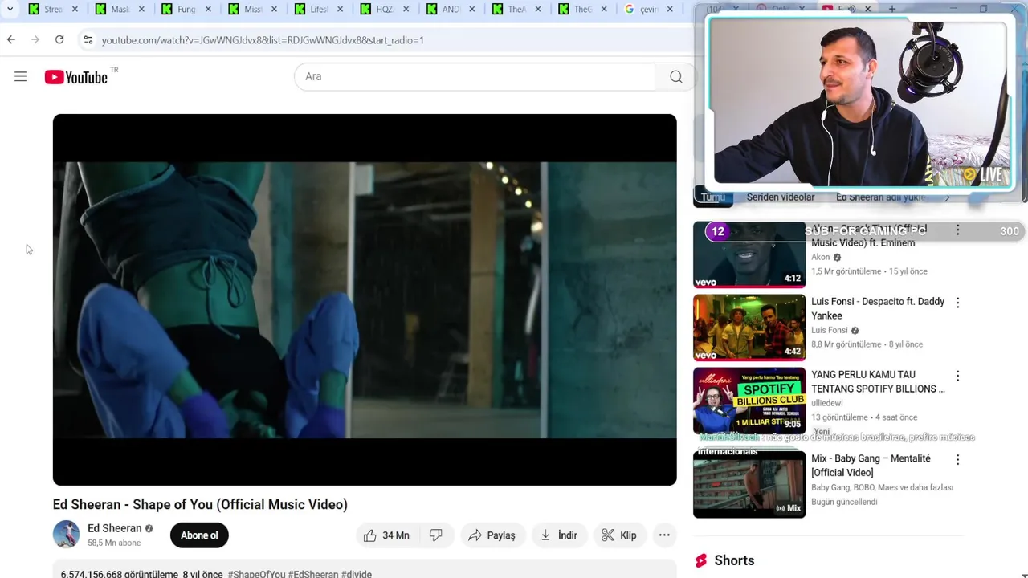Close the HQZ browser tab
The width and height of the screenshot is (1028, 578).
[x=406, y=10]
